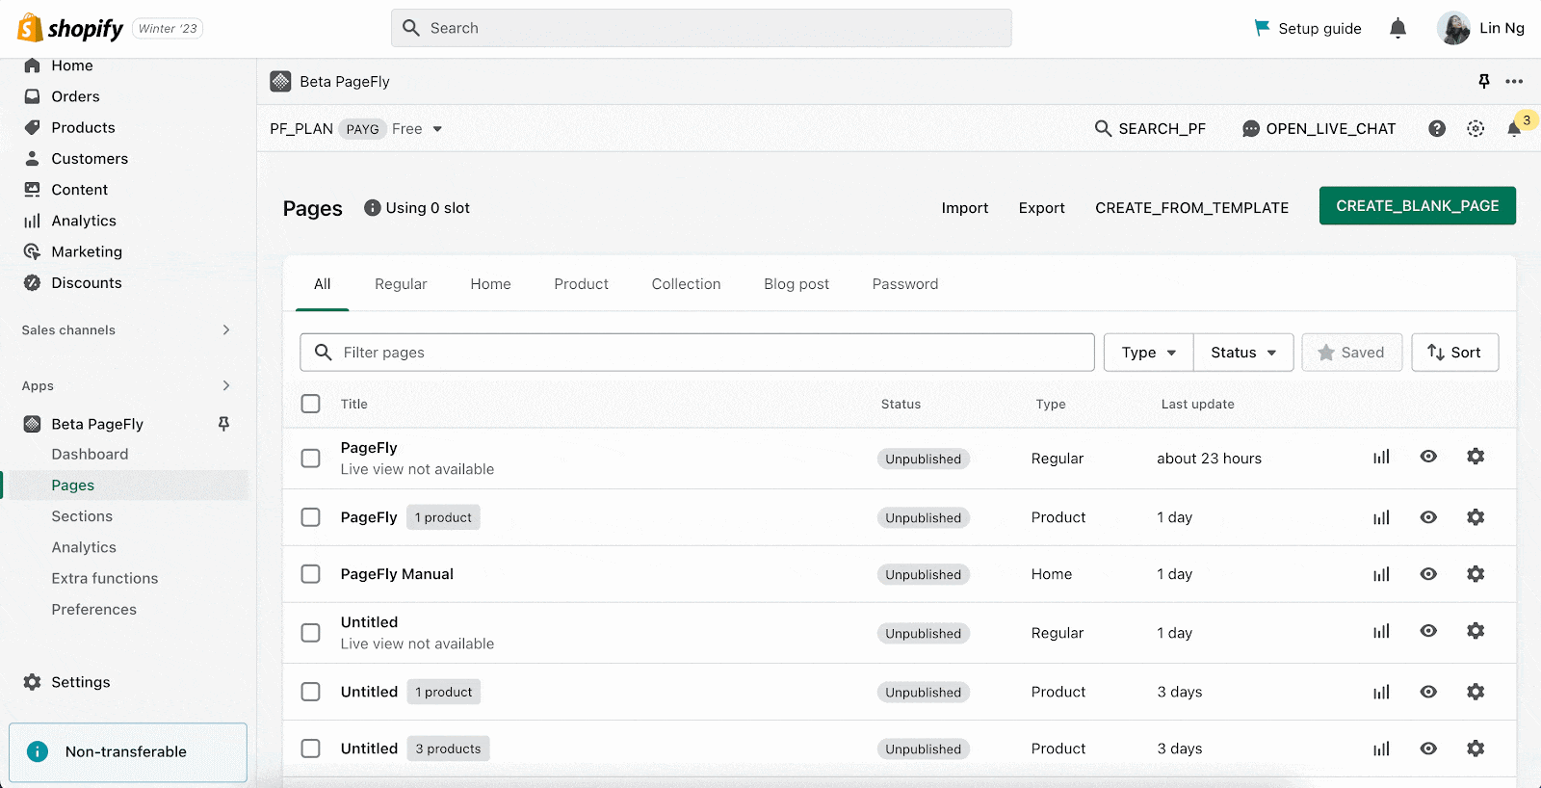Switch to the Blog post tab
This screenshot has width=1541, height=788.
[797, 284]
